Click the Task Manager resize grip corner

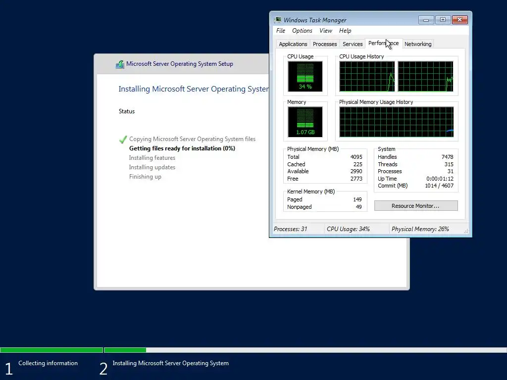click(x=466, y=231)
